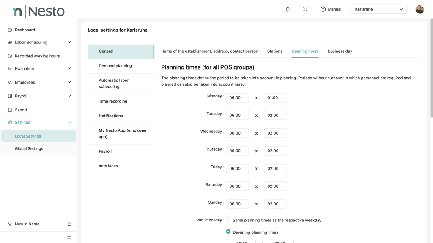The width and height of the screenshot is (433, 243).
Task: Switch to the Stations tab
Action: click(274, 51)
